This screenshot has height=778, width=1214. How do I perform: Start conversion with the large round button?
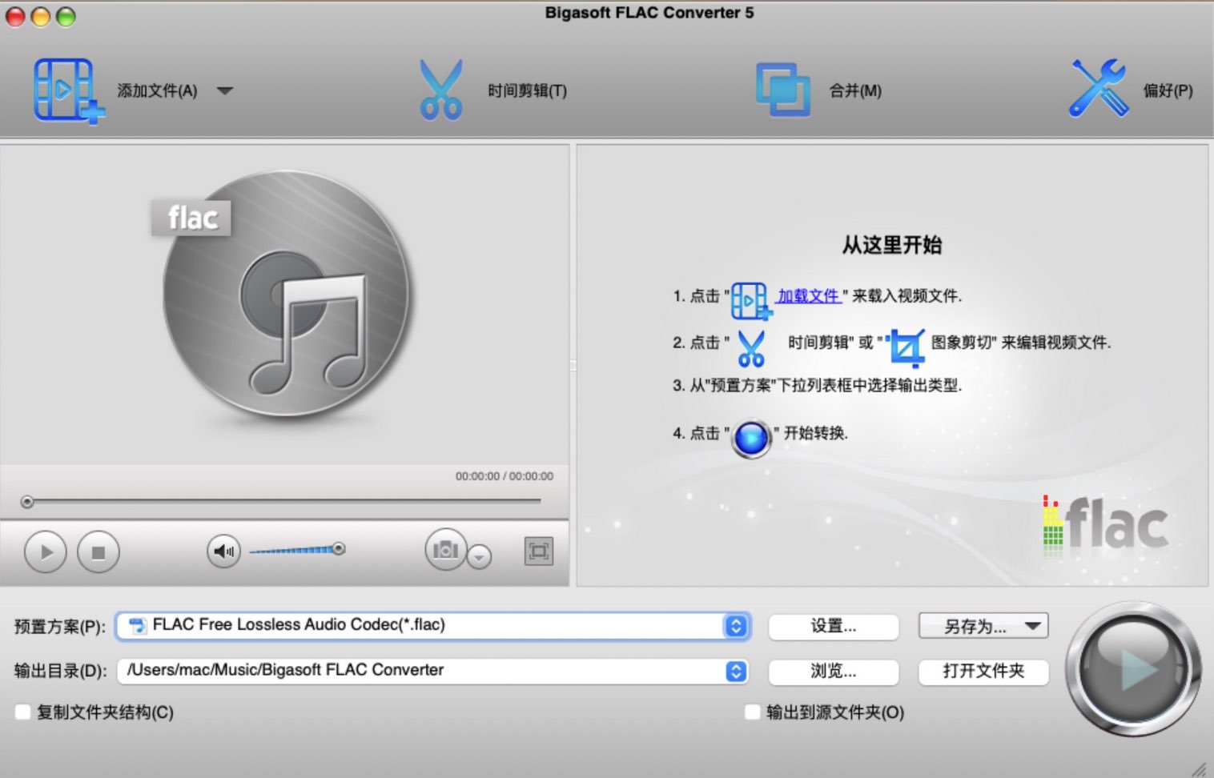tap(1132, 669)
